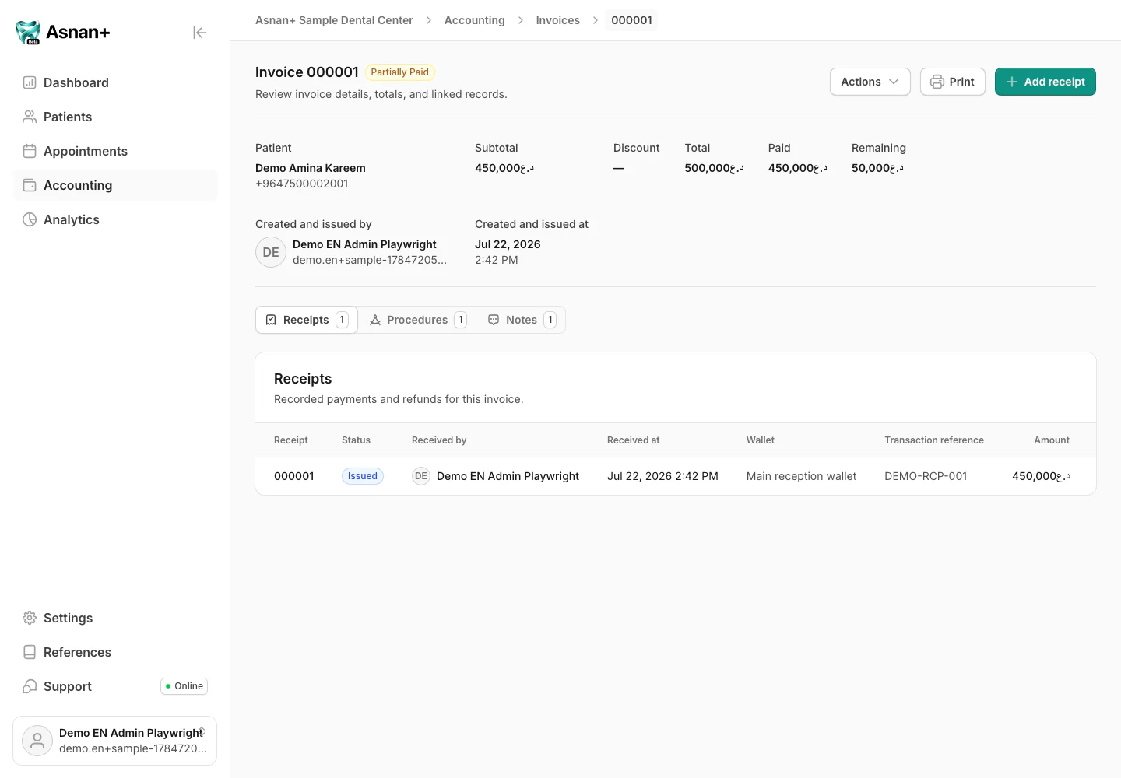1121x778 pixels.
Task: Click the Appointments calendar icon
Action: pyautogui.click(x=30, y=151)
